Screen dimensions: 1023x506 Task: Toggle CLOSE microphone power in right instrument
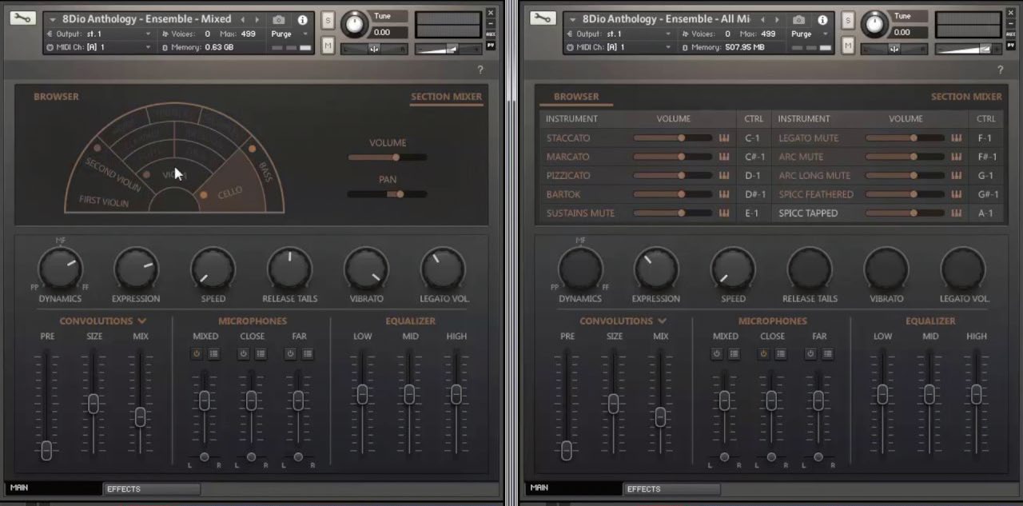763,353
